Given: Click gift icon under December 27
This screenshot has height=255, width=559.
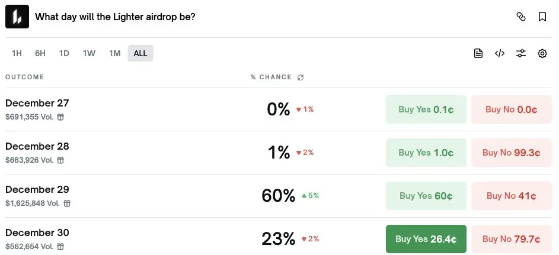Looking at the screenshot, I should 60,117.
